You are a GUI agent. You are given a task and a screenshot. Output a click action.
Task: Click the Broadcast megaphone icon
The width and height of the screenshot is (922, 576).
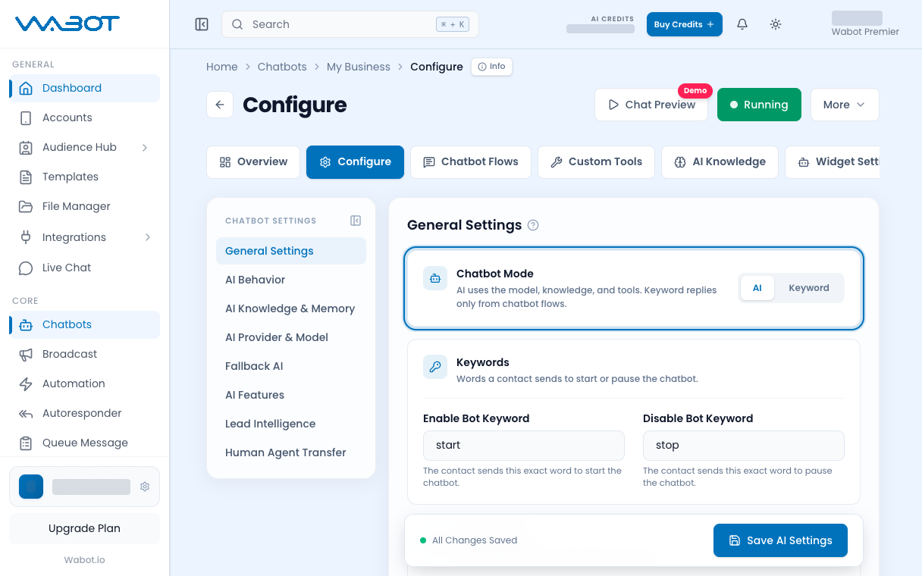coord(26,354)
